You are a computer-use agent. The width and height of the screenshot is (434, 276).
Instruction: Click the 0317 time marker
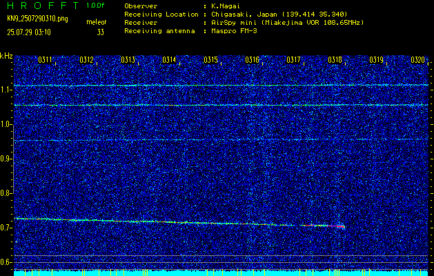(293, 60)
